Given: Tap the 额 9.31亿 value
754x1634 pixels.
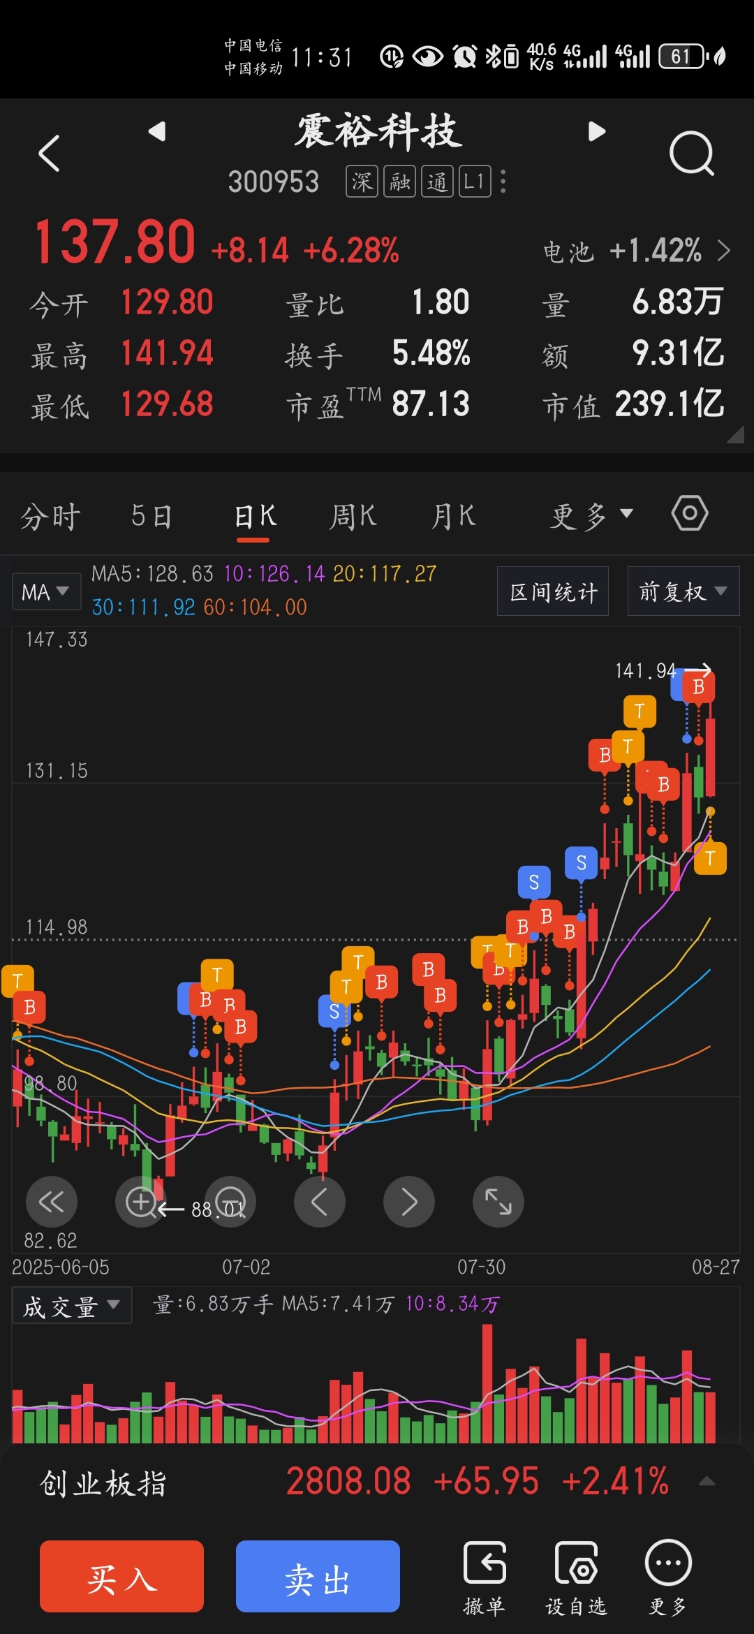Looking at the screenshot, I should click(678, 353).
